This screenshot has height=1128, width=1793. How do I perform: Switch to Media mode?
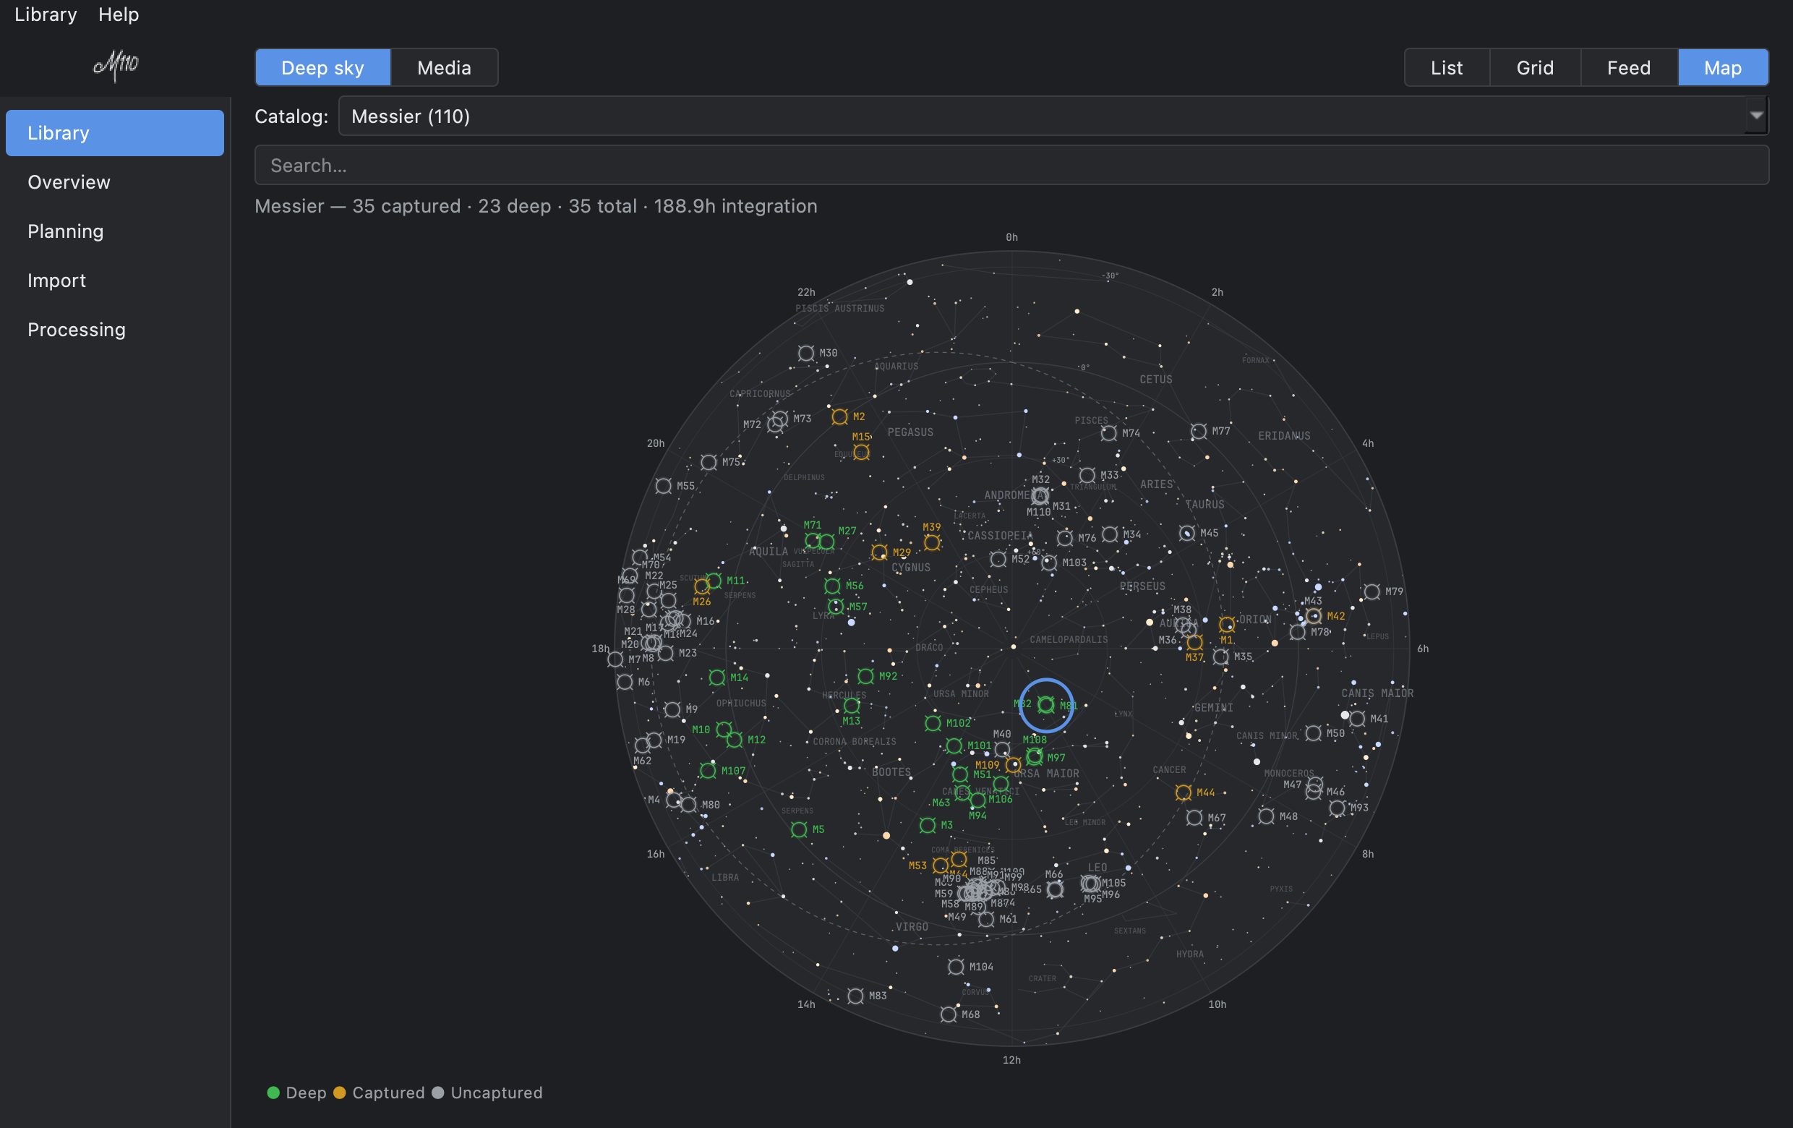444,68
